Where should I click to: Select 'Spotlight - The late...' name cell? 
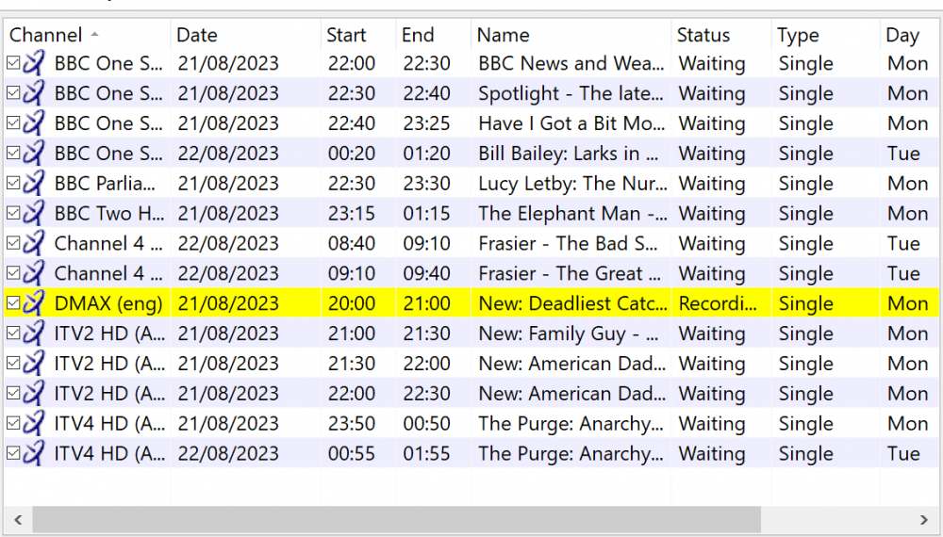tap(571, 93)
